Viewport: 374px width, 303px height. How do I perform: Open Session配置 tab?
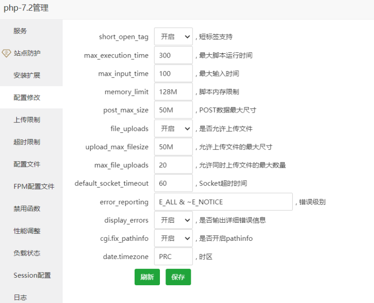coord(31,275)
